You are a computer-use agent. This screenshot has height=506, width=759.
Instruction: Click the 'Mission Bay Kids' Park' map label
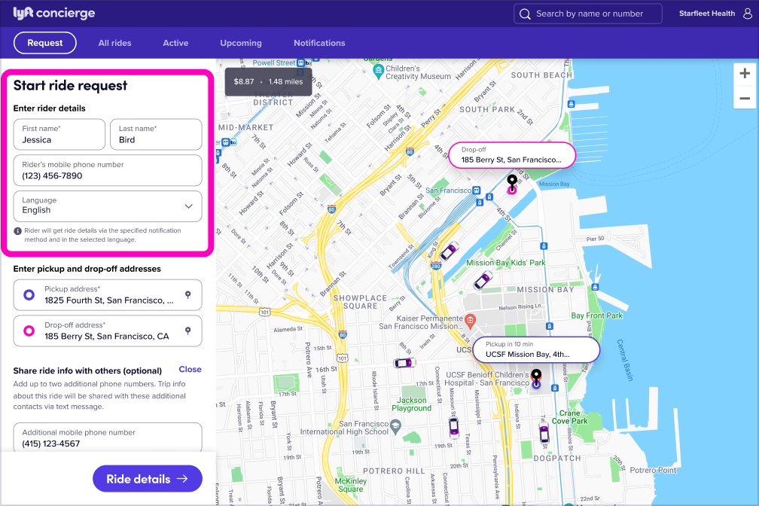(505, 263)
